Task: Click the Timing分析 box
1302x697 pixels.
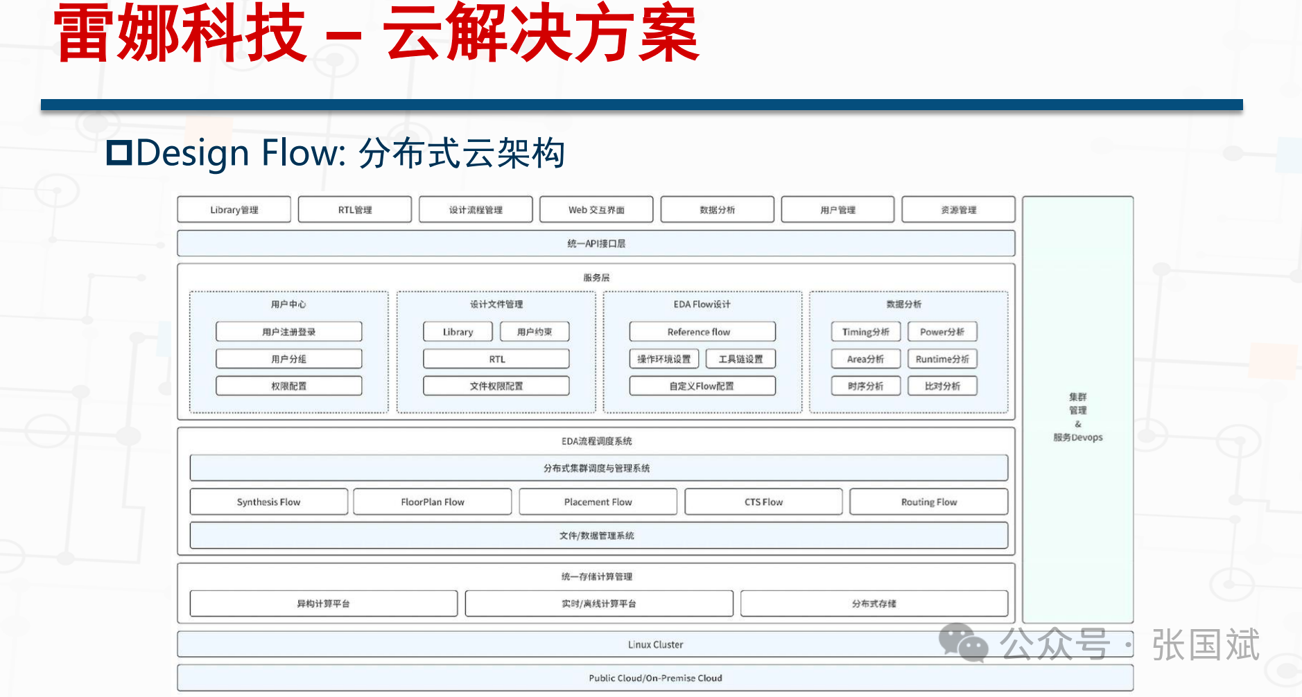Action: 866,332
